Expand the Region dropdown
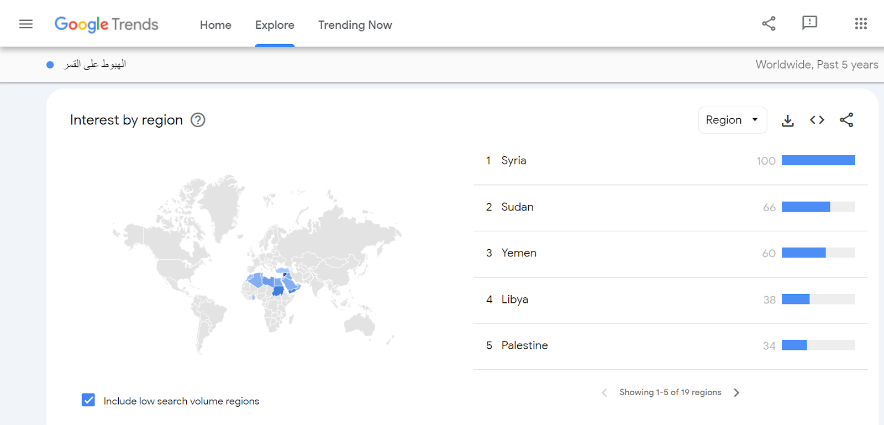The width and height of the screenshot is (884, 425). (x=732, y=120)
